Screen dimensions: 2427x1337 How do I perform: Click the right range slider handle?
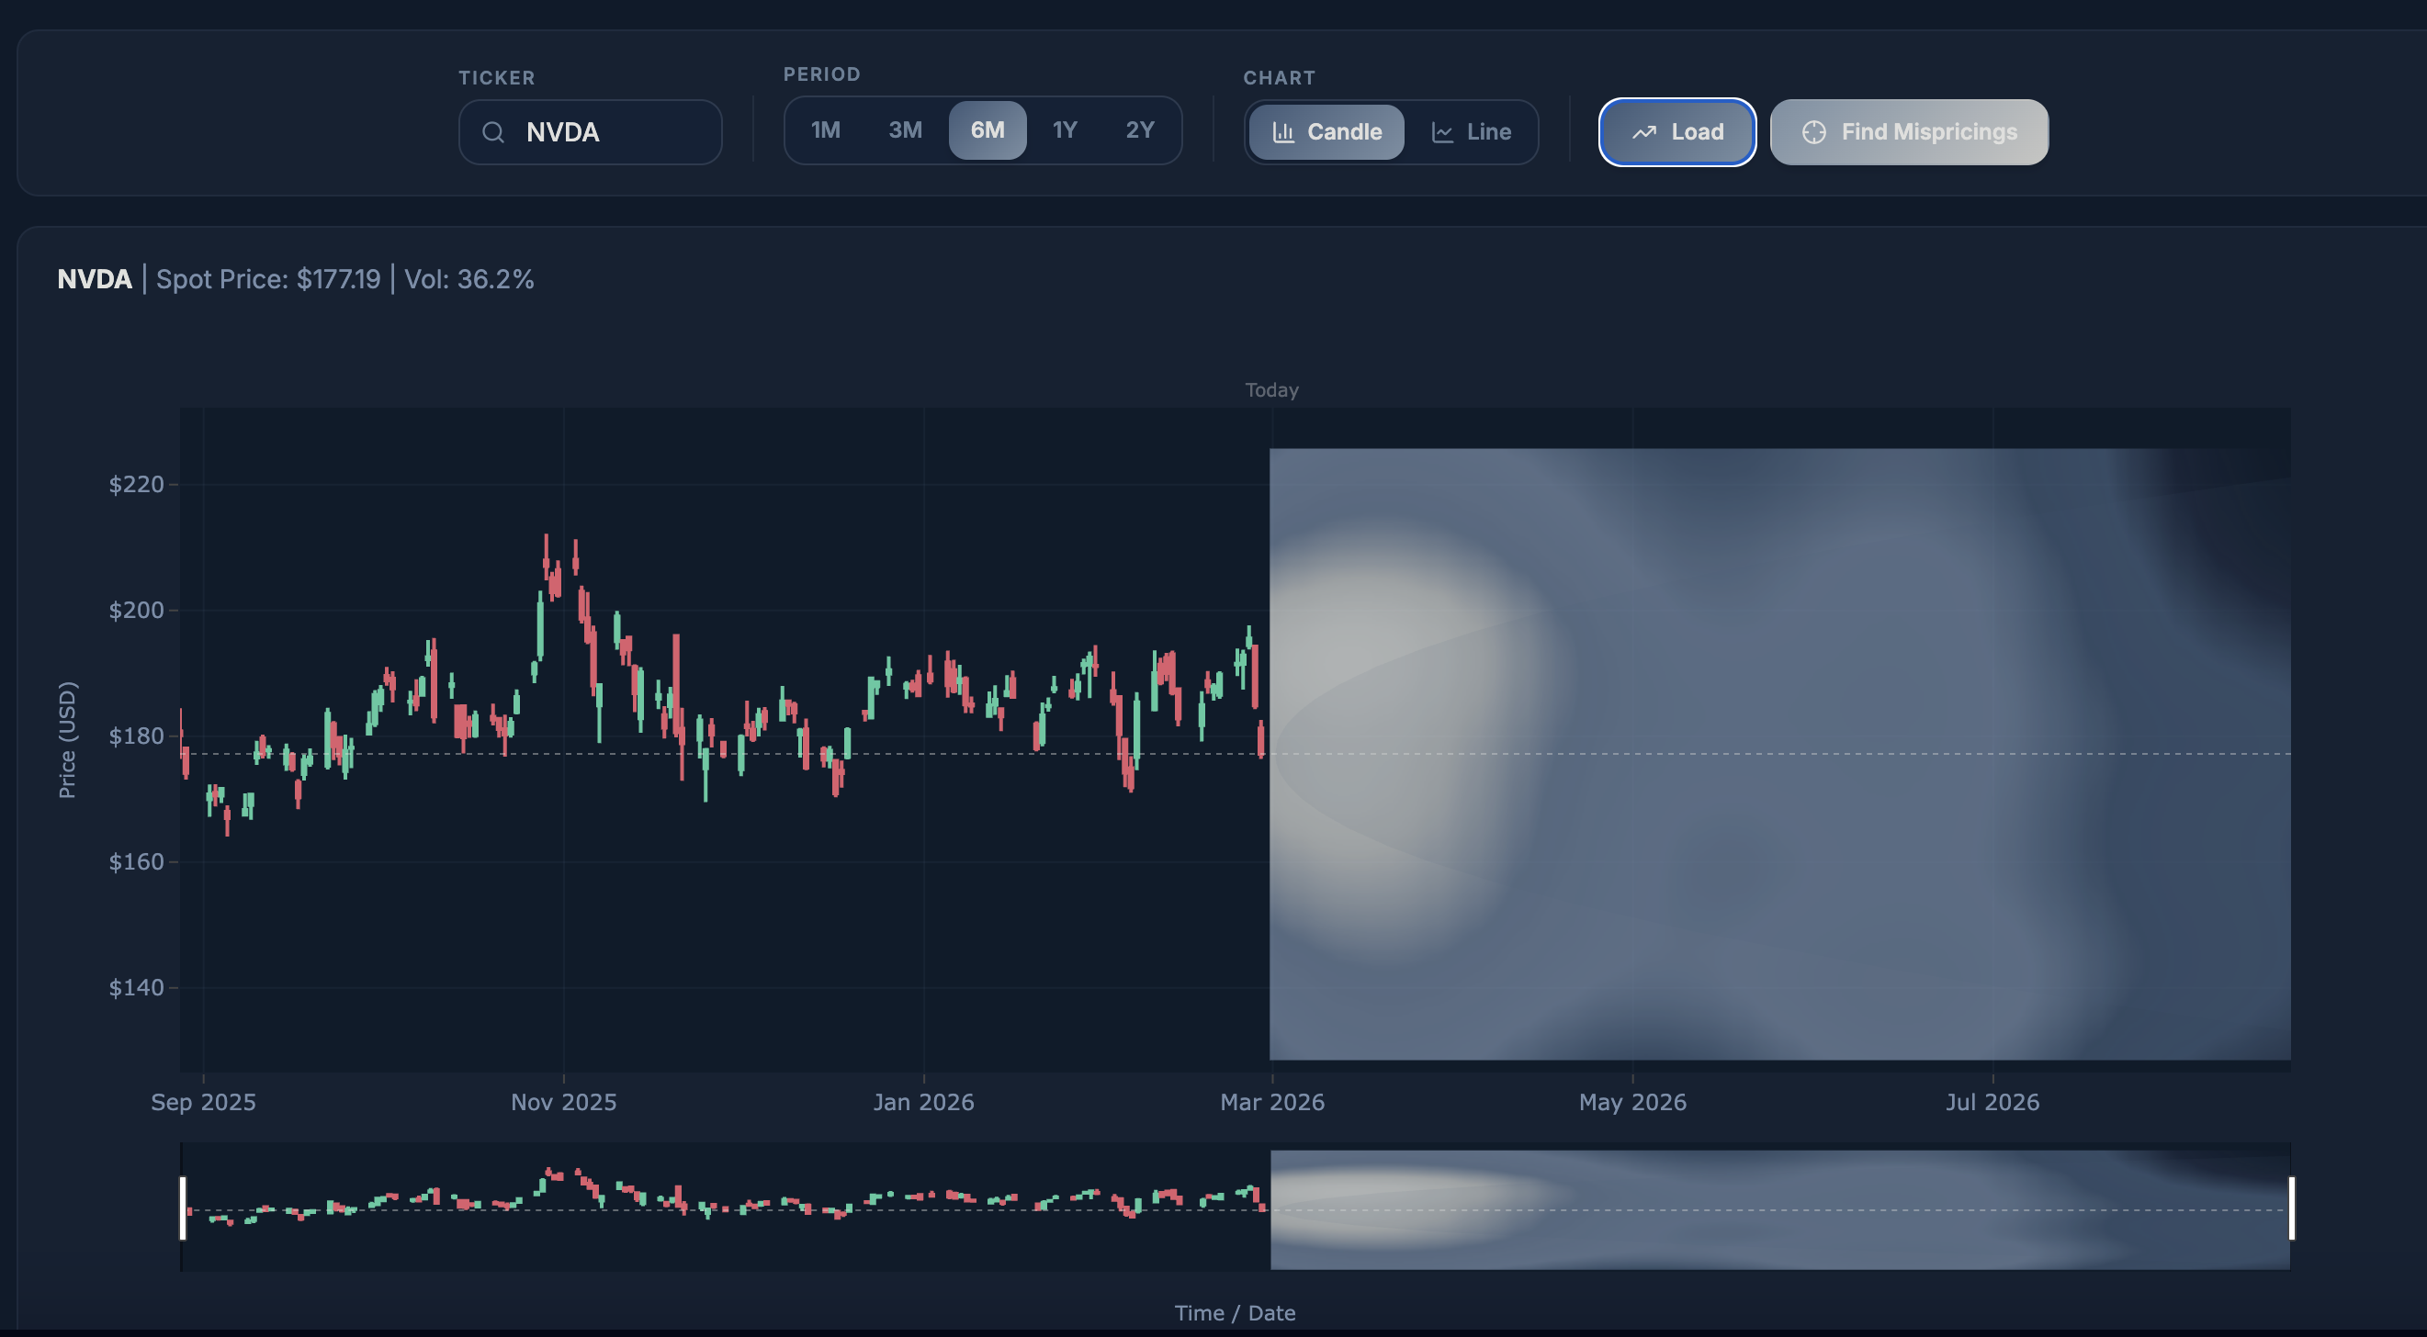[x=2291, y=1208]
